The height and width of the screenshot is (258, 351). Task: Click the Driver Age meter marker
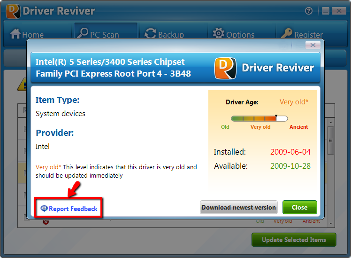276,116
